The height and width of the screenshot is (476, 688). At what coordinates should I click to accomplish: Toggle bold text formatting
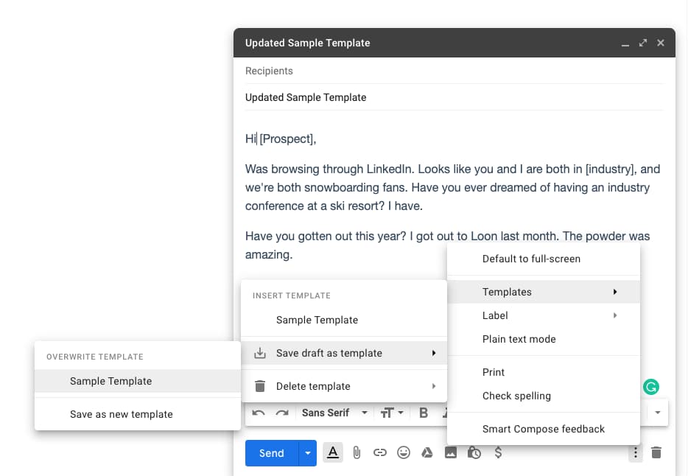coord(424,413)
